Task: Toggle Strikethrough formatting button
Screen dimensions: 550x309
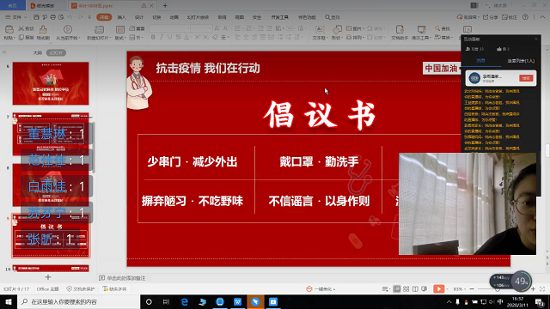Action: (178, 37)
